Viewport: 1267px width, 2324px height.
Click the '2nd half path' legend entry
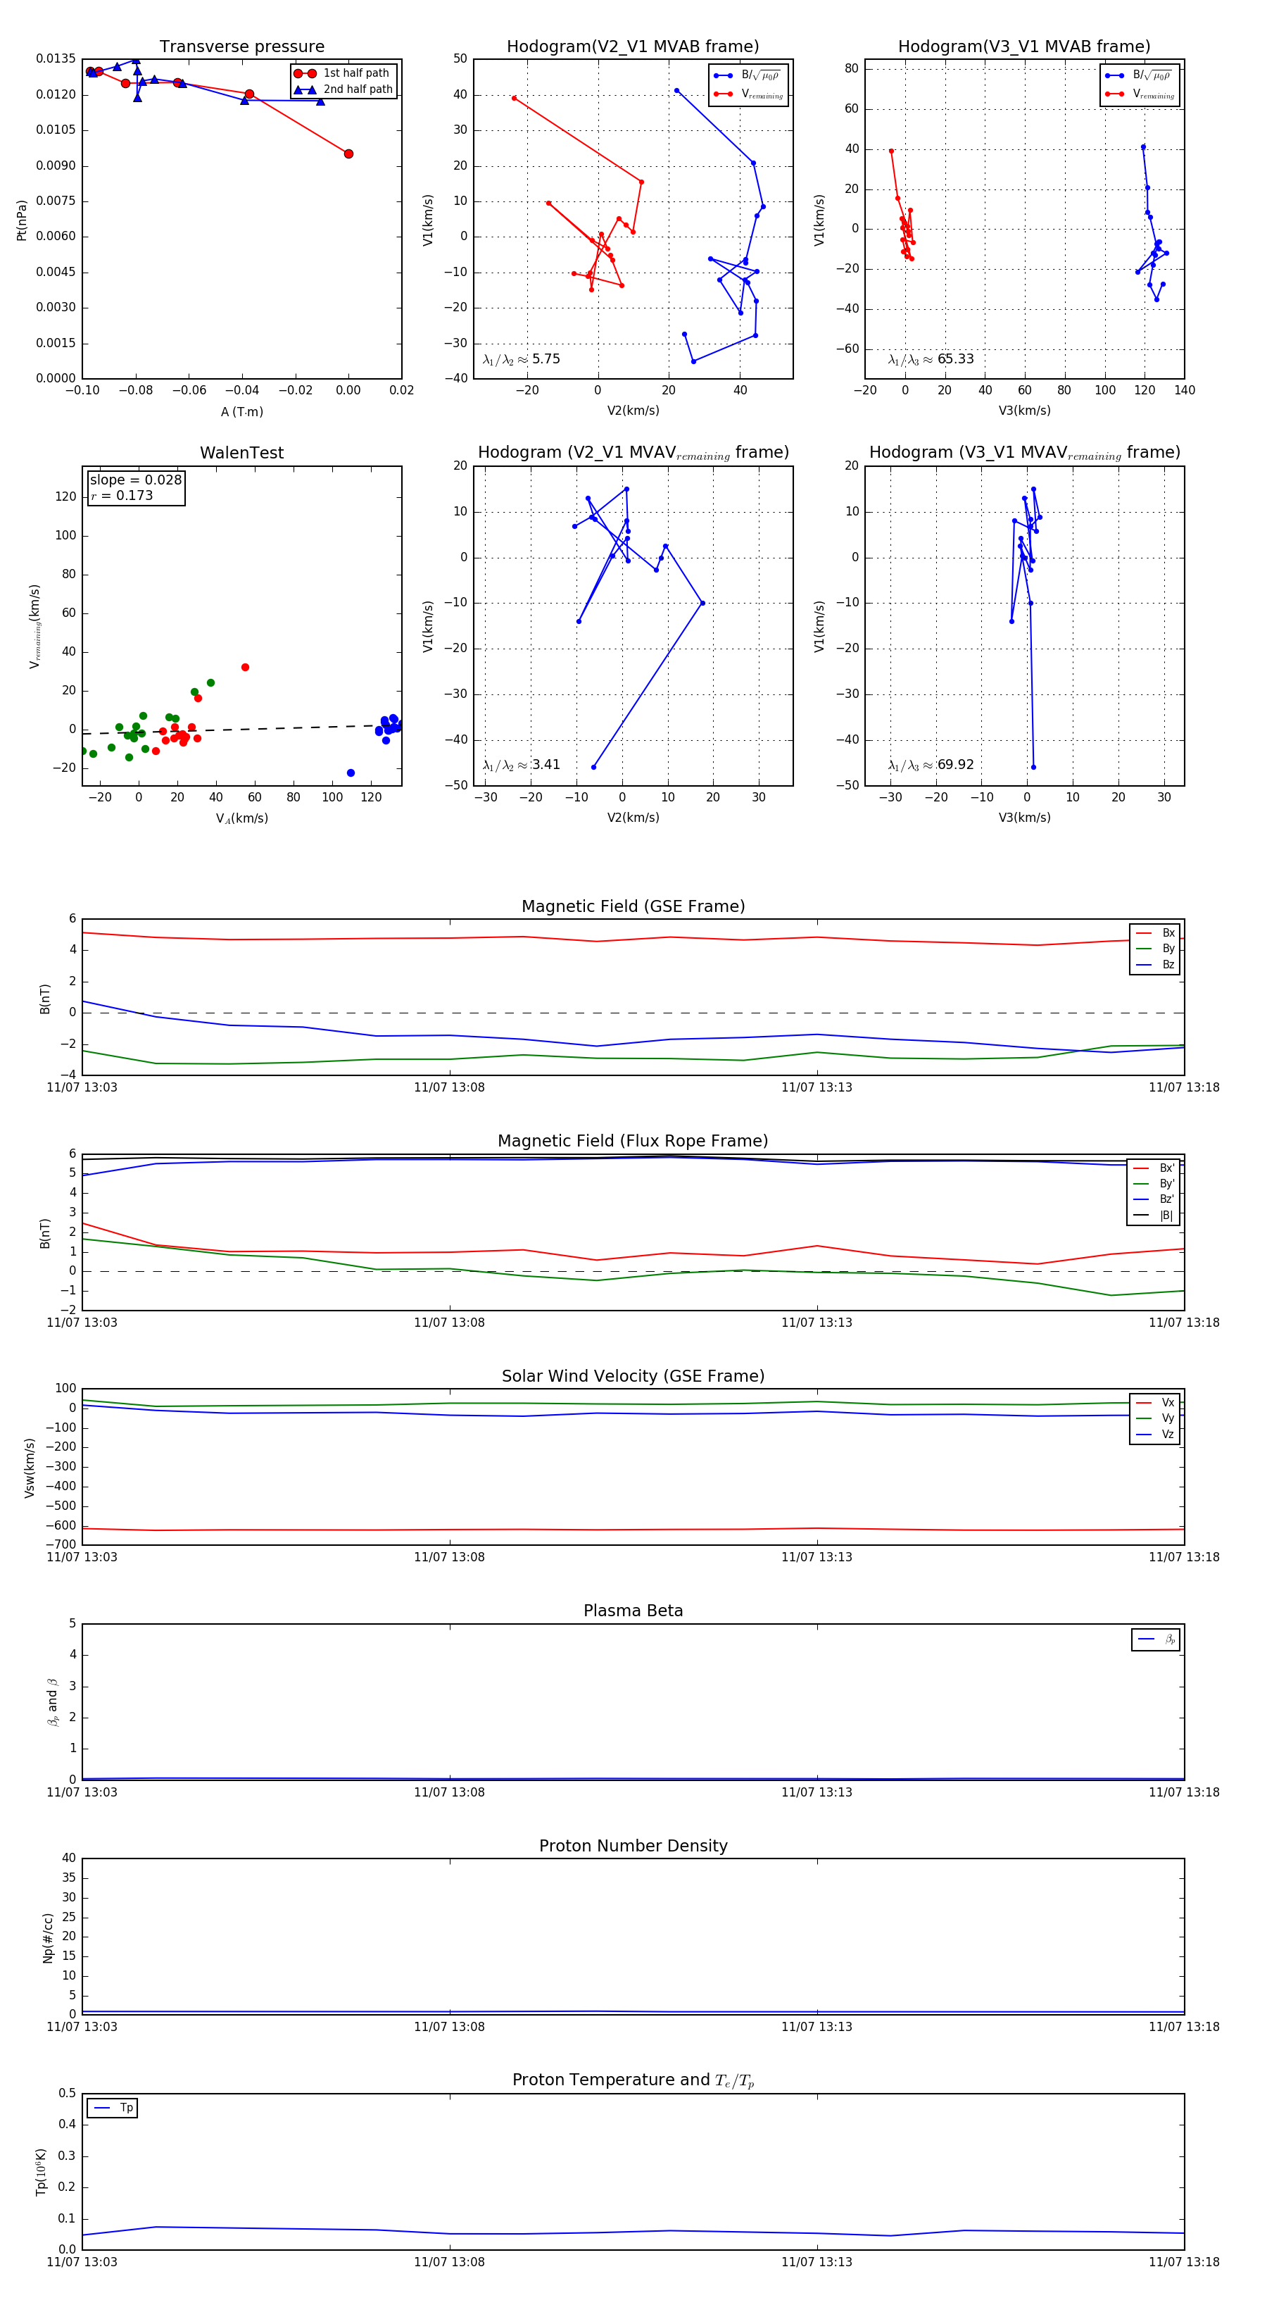343,89
